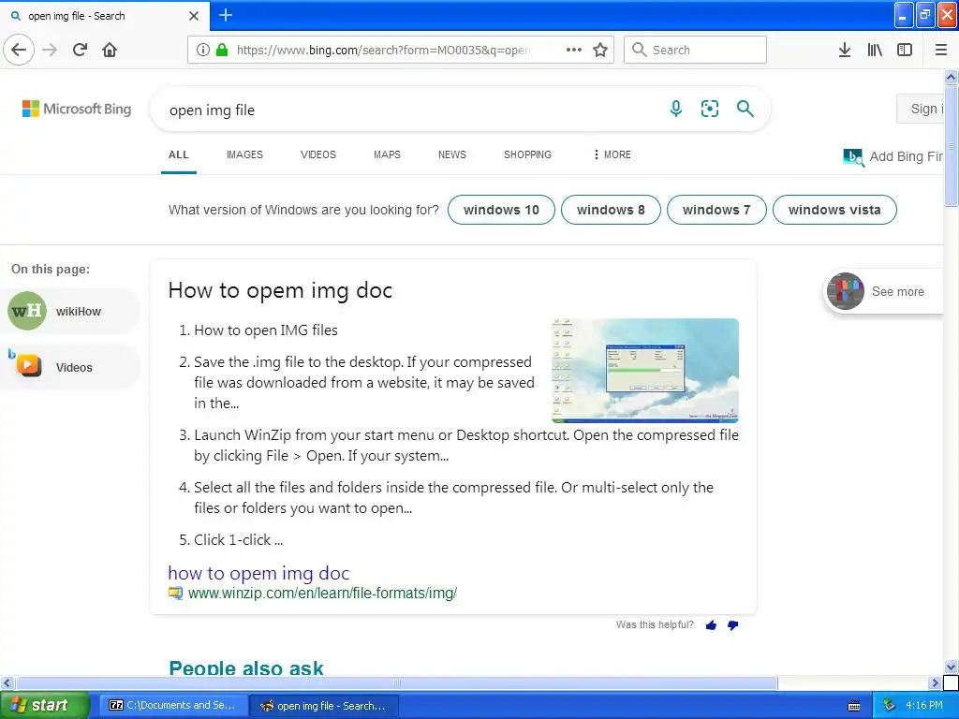Open the Firefox hamburger menu
Viewport: 959px width, 719px height.
(941, 50)
